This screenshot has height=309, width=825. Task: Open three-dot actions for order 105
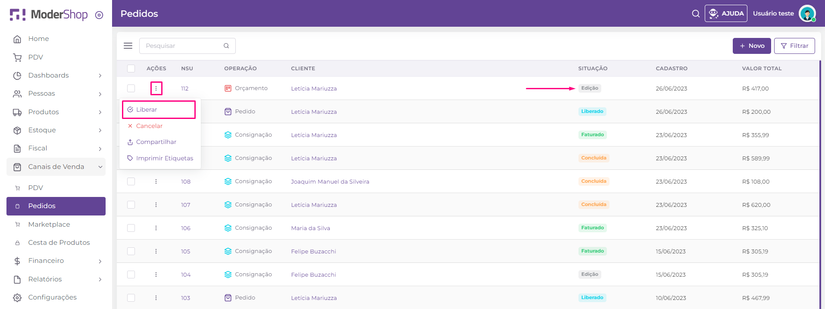(x=156, y=251)
